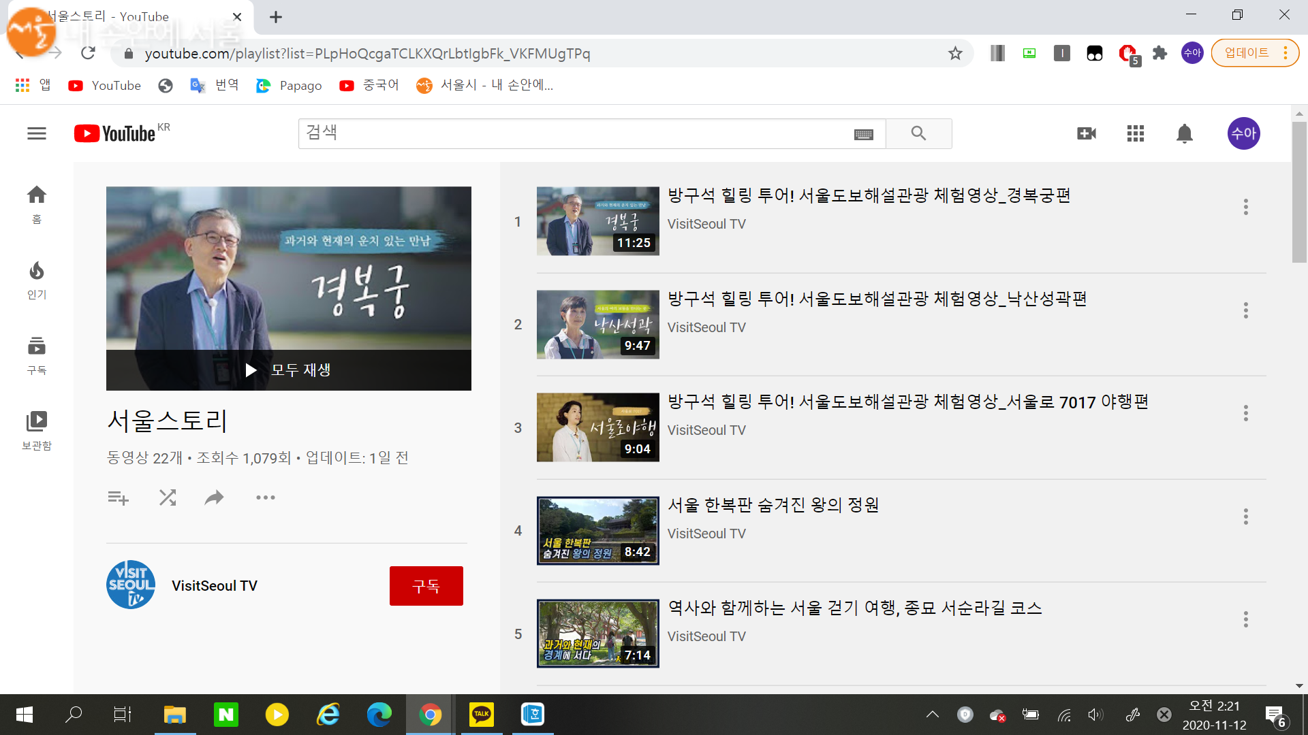Save playlist using the add-to-library icon
The height and width of the screenshot is (735, 1308).
[x=118, y=497]
